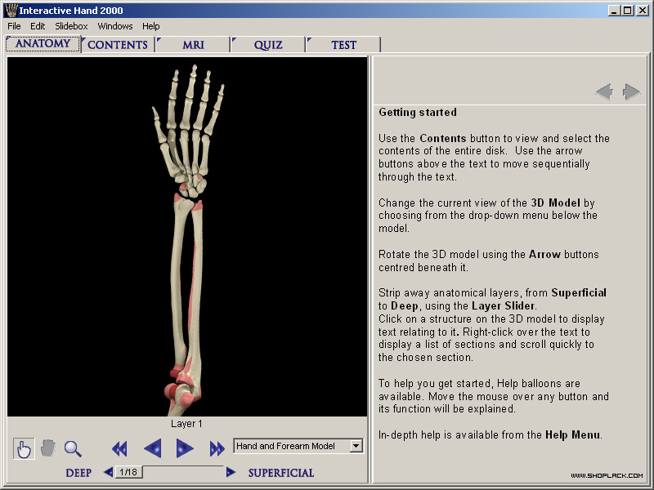This screenshot has height=490, width=654.
Task: Open the File menu
Action: click(14, 26)
